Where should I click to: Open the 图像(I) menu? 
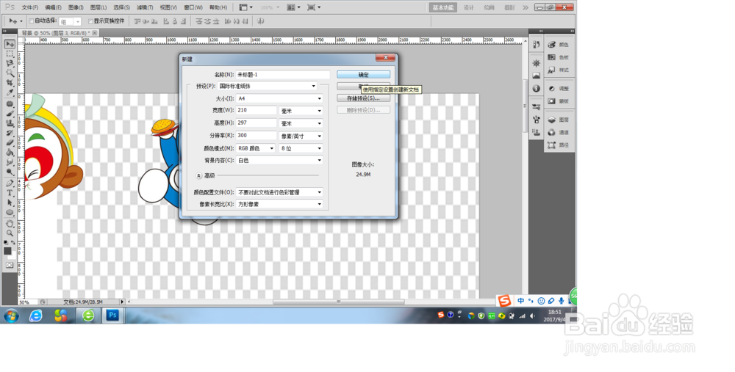pos(76,7)
